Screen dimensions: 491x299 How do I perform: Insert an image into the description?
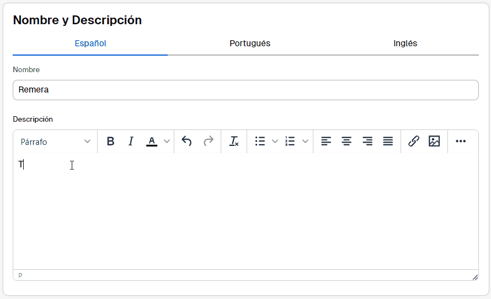[434, 142]
